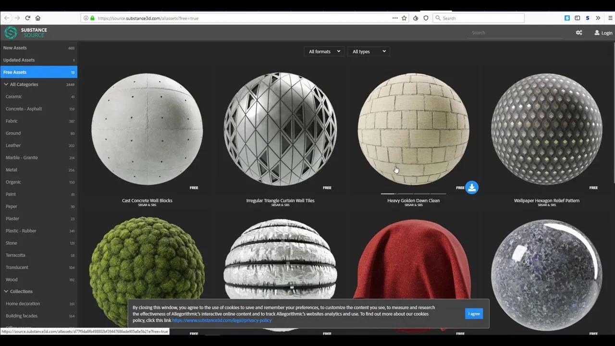Bookmark the page with the star icon
The width and height of the screenshot is (615, 346).
(404, 18)
